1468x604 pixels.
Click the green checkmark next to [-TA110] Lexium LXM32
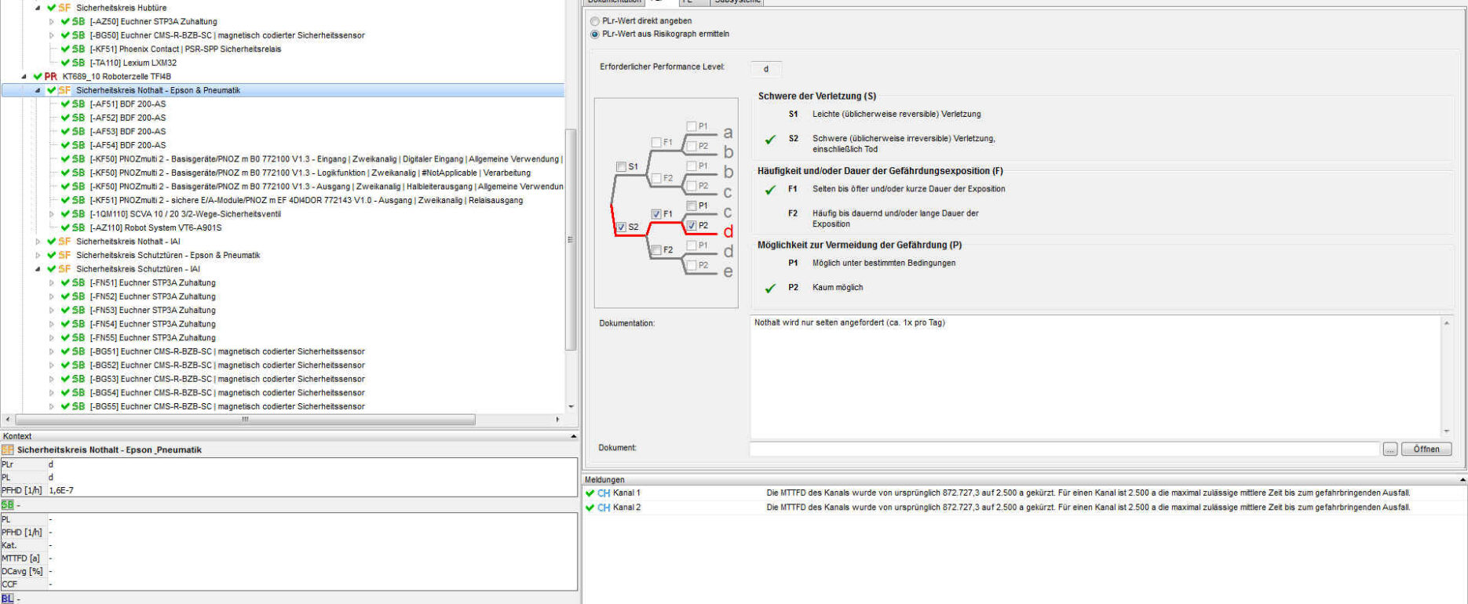66,63
